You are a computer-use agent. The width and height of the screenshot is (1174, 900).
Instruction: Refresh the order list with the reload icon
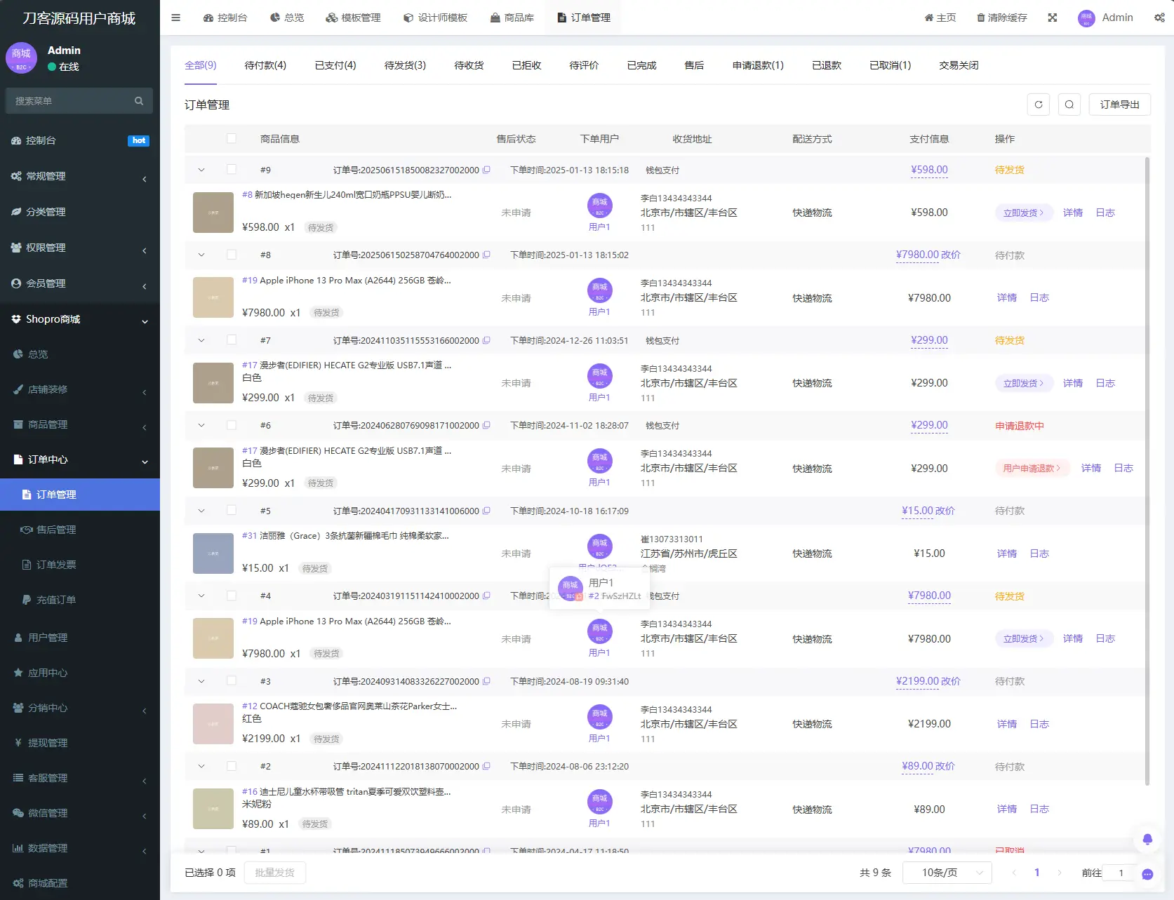pyautogui.click(x=1039, y=104)
